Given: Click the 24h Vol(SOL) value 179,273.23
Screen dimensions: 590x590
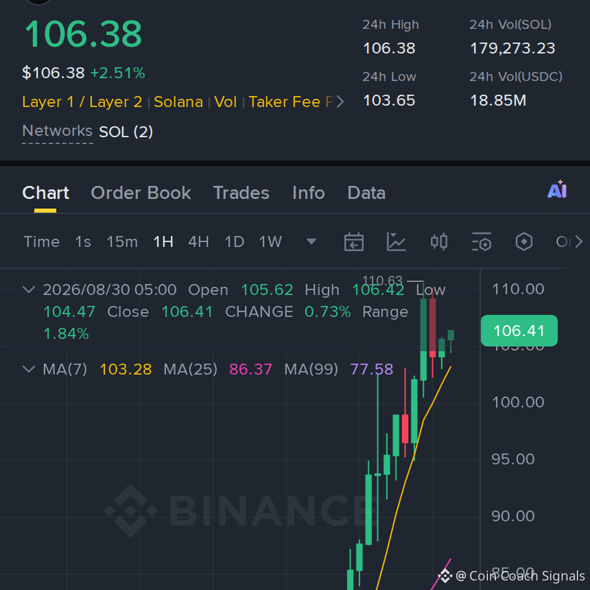Looking at the screenshot, I should [512, 48].
